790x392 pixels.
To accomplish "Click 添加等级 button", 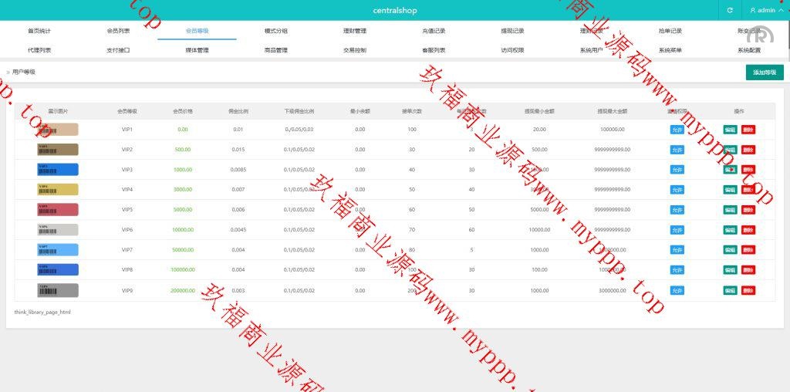I will point(765,73).
